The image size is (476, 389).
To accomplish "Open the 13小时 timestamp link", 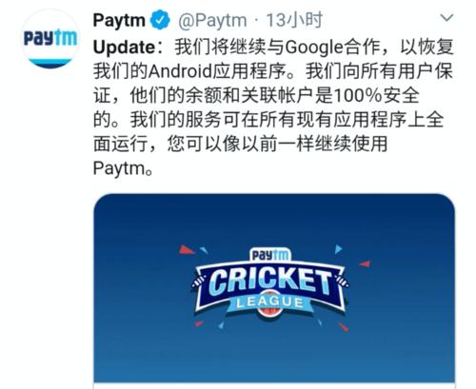I will 294,21.
